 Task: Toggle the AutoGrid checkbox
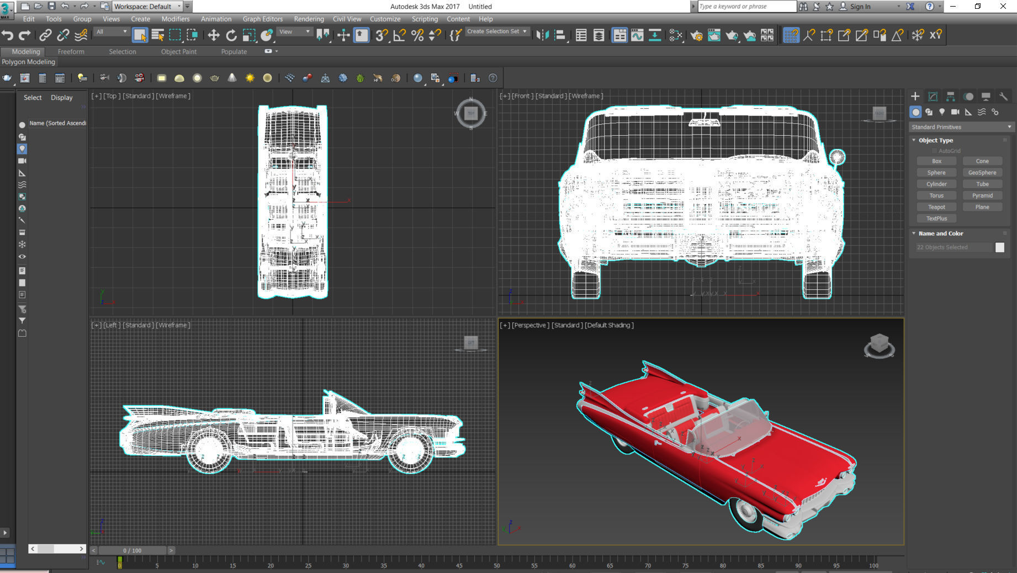tap(934, 151)
